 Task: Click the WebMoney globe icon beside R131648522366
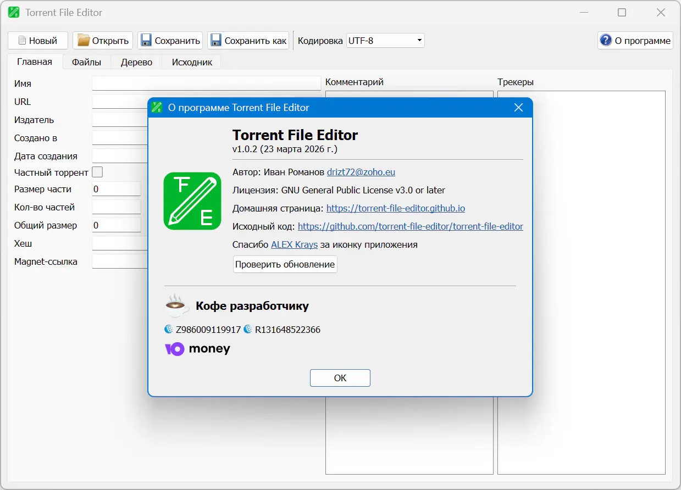(248, 330)
